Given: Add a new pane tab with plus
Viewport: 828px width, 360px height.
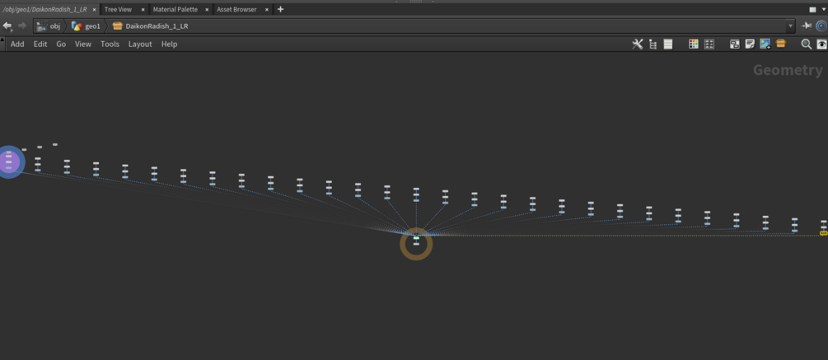Looking at the screenshot, I should pos(280,9).
